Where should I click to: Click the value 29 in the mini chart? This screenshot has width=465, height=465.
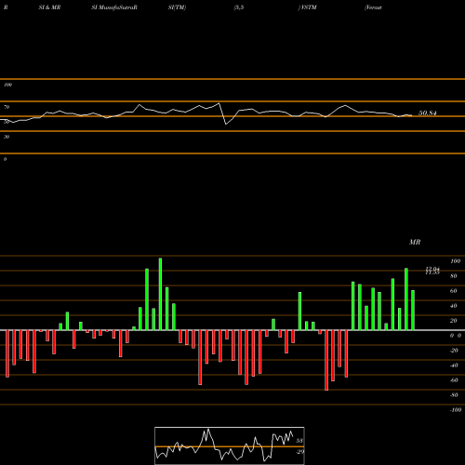[299, 452]
